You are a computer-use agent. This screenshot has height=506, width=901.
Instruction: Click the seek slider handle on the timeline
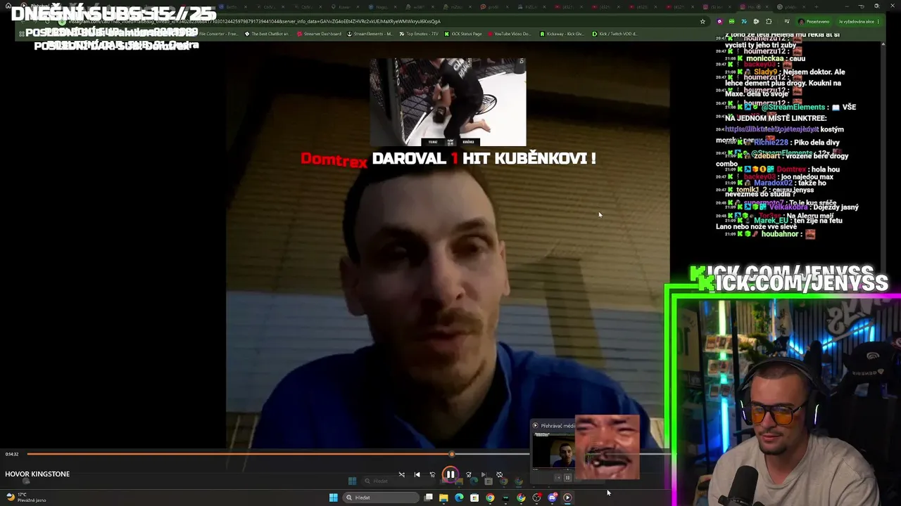tap(452, 454)
